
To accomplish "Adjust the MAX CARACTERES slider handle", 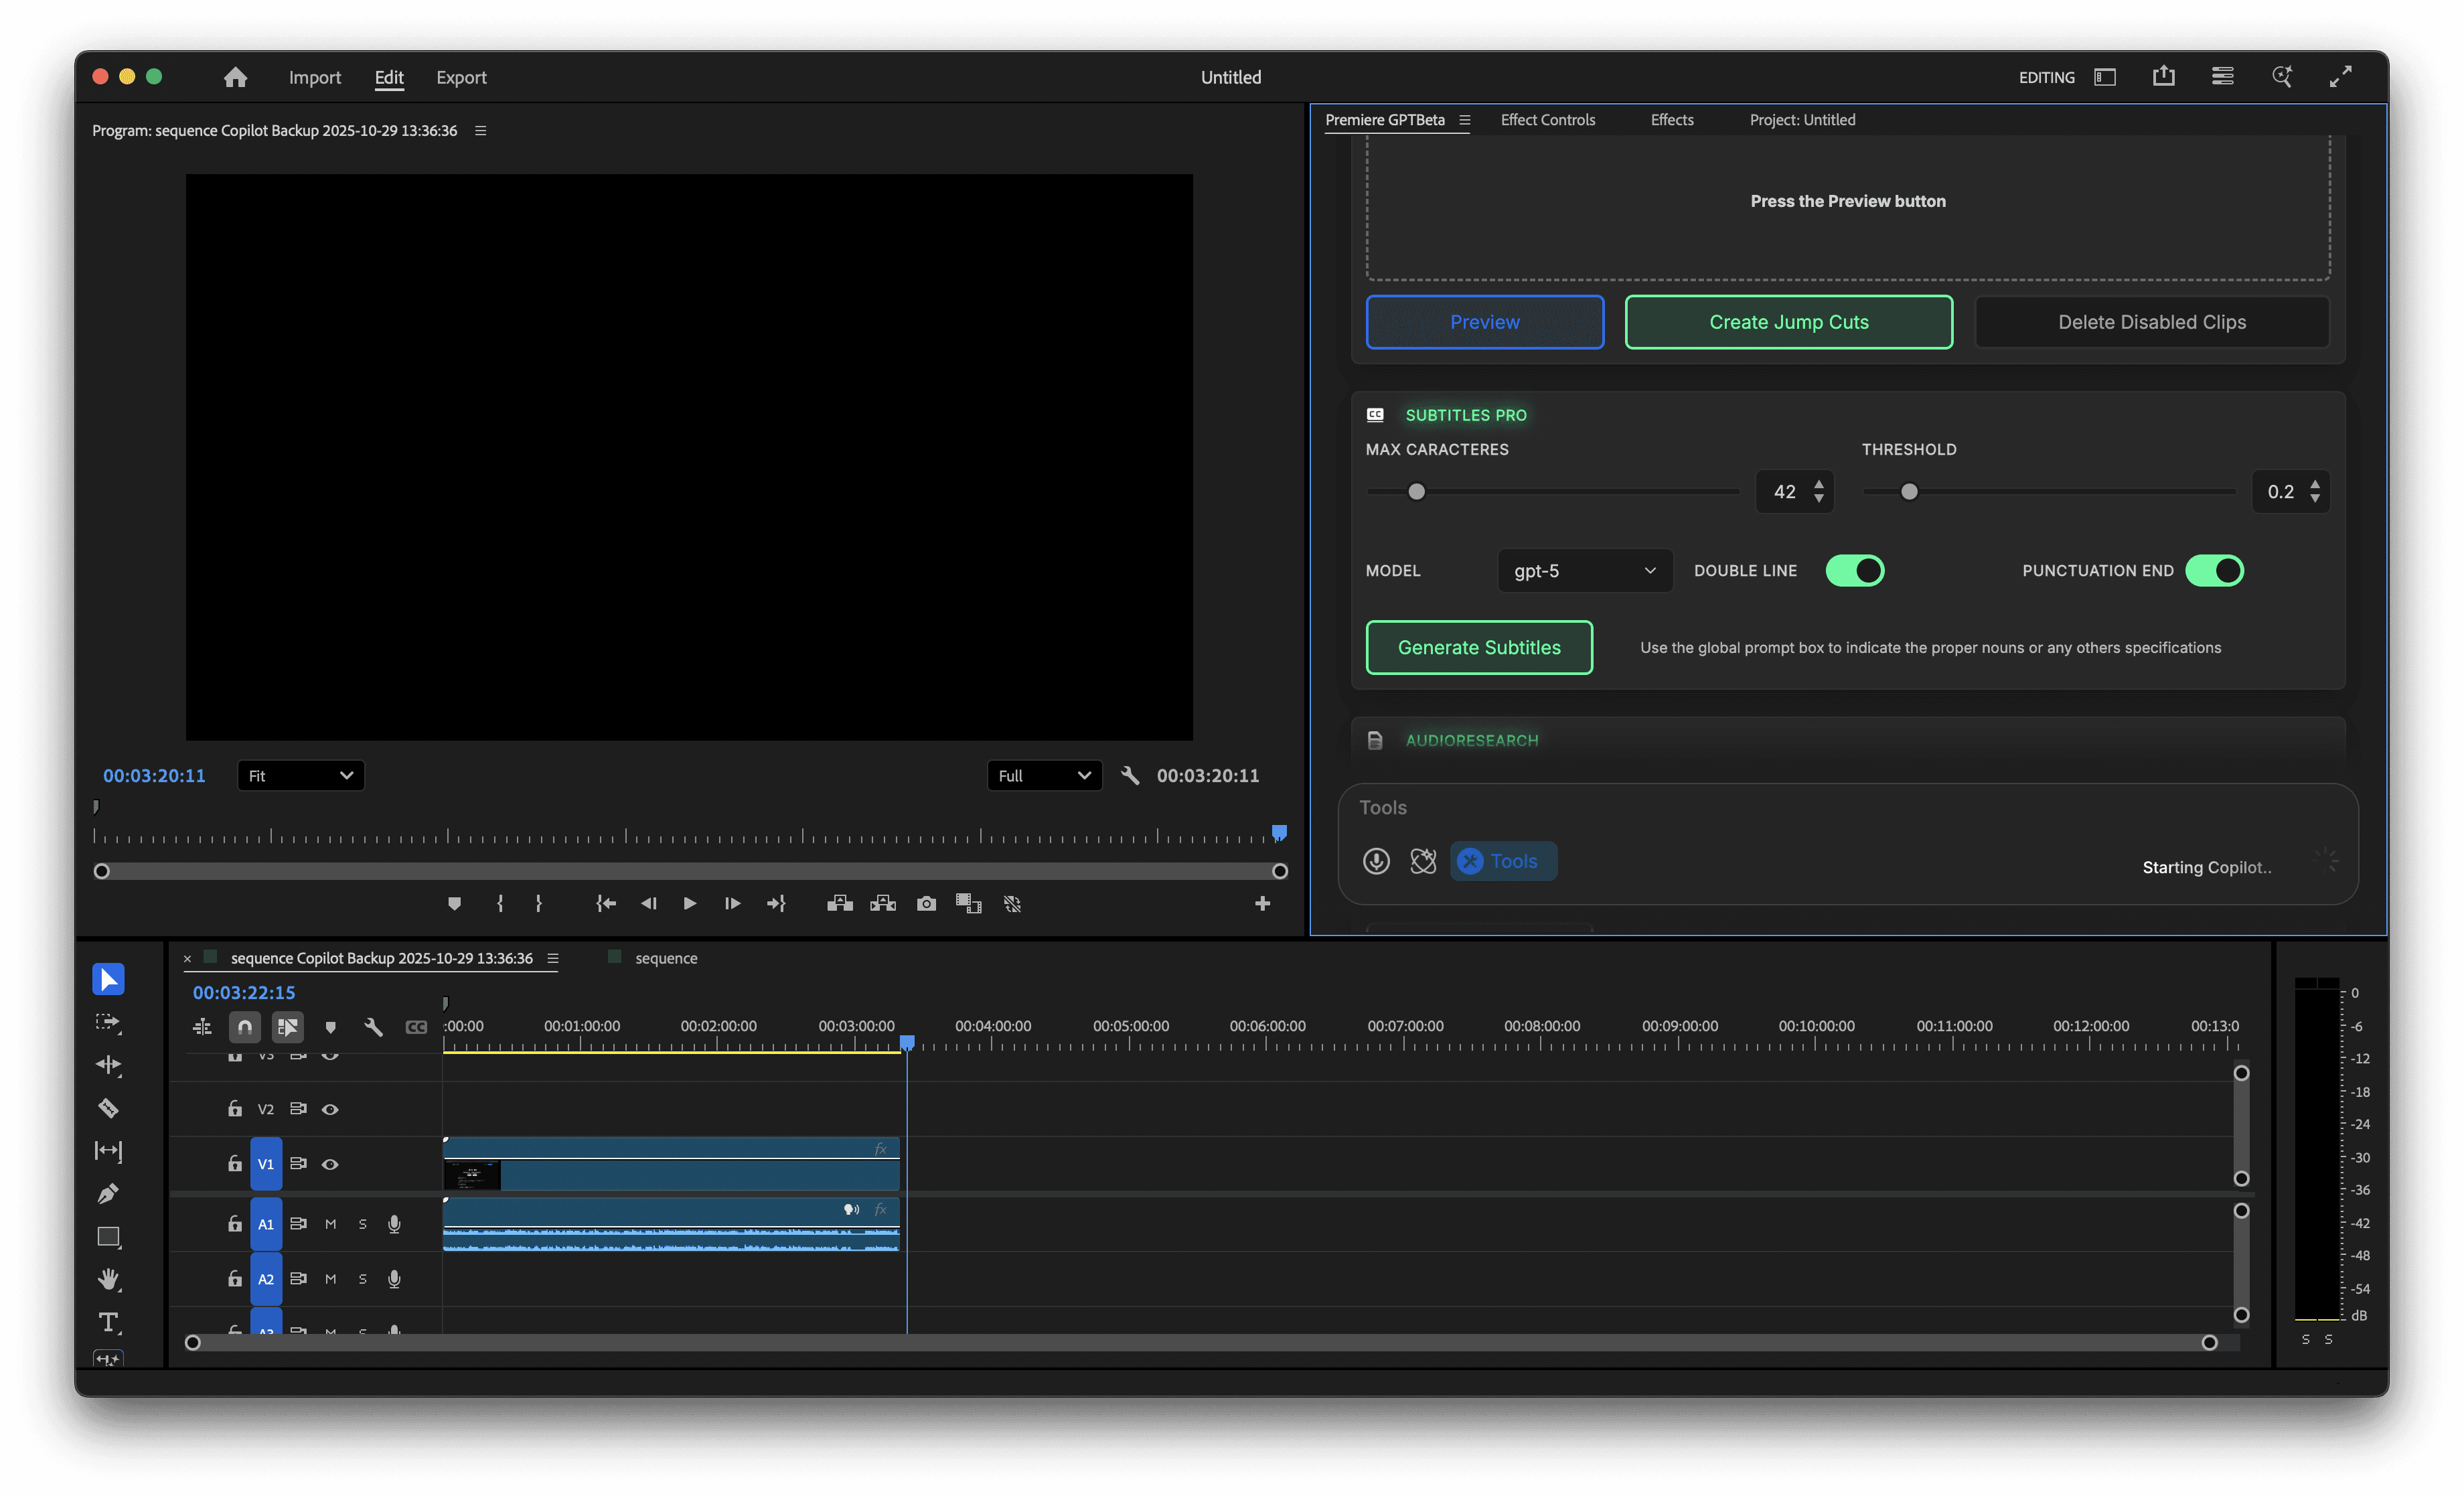I will (x=1416, y=491).
